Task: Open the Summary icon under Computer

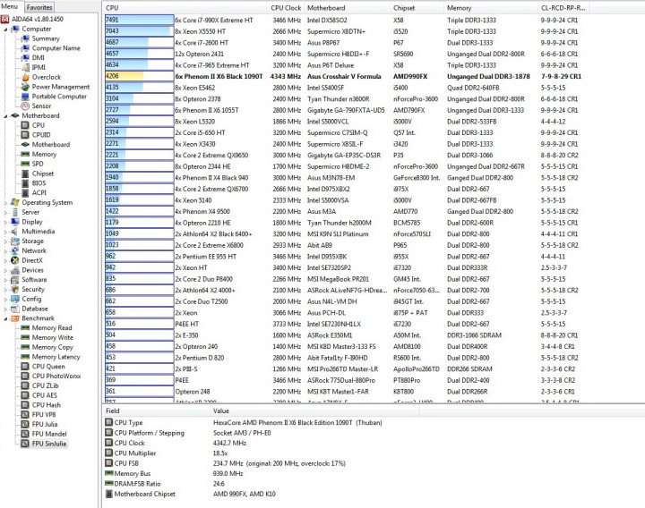Action: [x=25, y=38]
